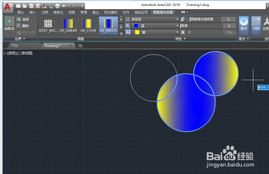The width and height of the screenshot is (269, 174).
Task: Click the Save As icon
Action: point(38,6)
